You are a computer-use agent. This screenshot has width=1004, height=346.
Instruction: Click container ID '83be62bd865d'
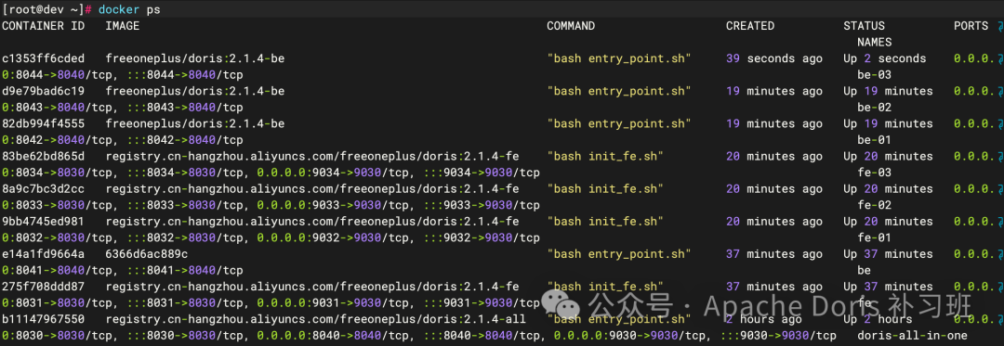click(43, 157)
